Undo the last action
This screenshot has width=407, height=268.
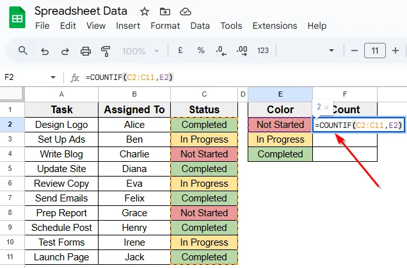(45, 51)
